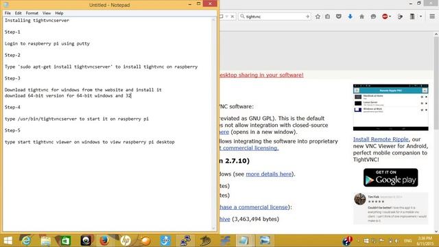
Task: Click the 'Step-1' line in Notepad
Action: click(x=12, y=32)
